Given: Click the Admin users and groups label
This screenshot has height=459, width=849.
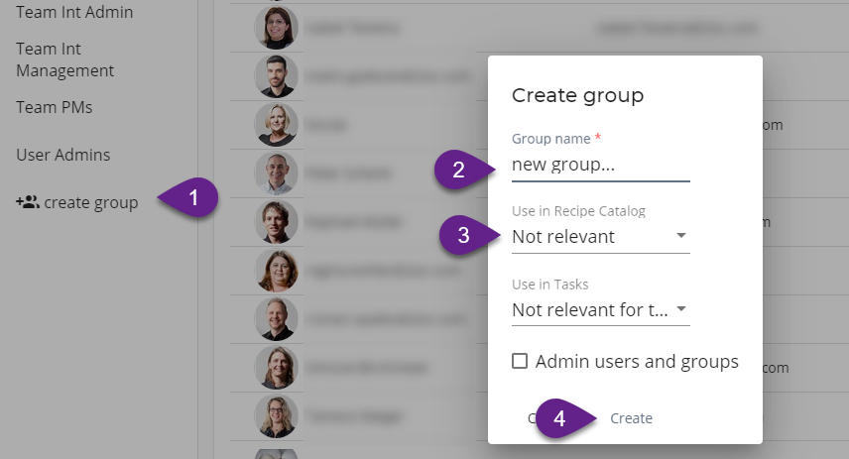Looking at the screenshot, I should point(637,362).
